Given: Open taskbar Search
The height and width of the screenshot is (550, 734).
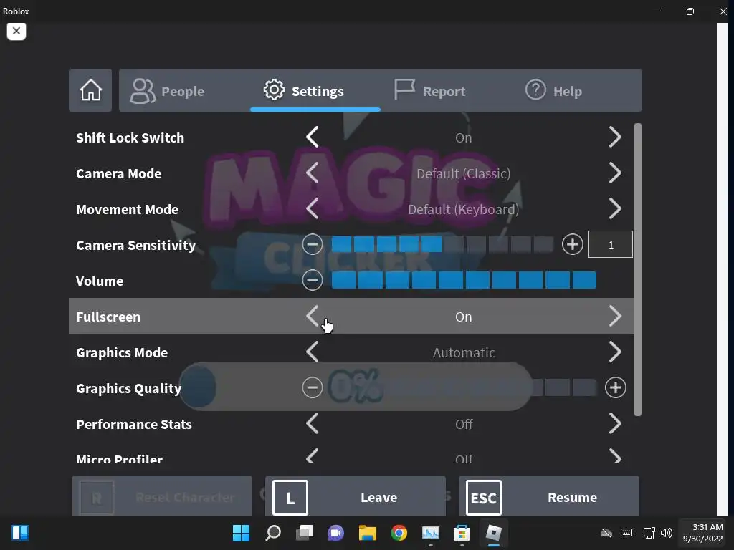Looking at the screenshot, I should pos(273,533).
